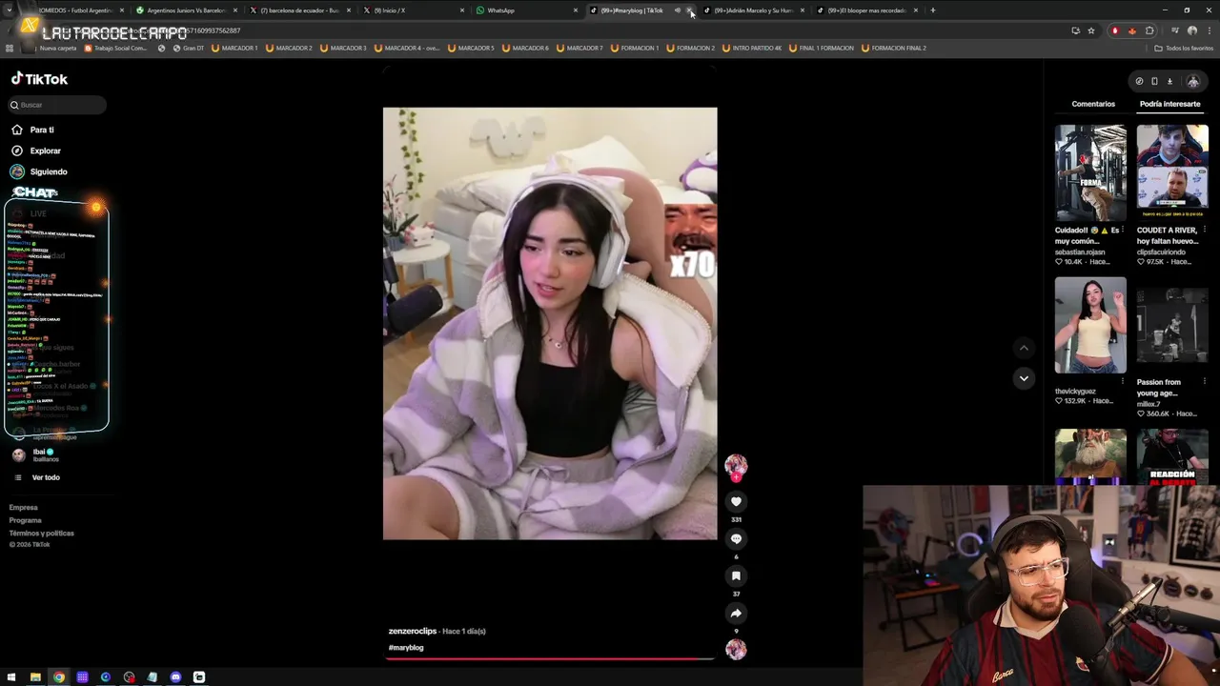Close the #maryblog TikTok tab
Image resolution: width=1220 pixels, height=686 pixels.
689,10
